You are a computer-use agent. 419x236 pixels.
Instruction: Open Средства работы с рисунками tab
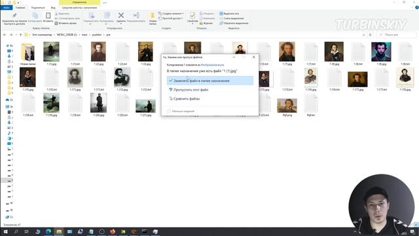[79, 8]
